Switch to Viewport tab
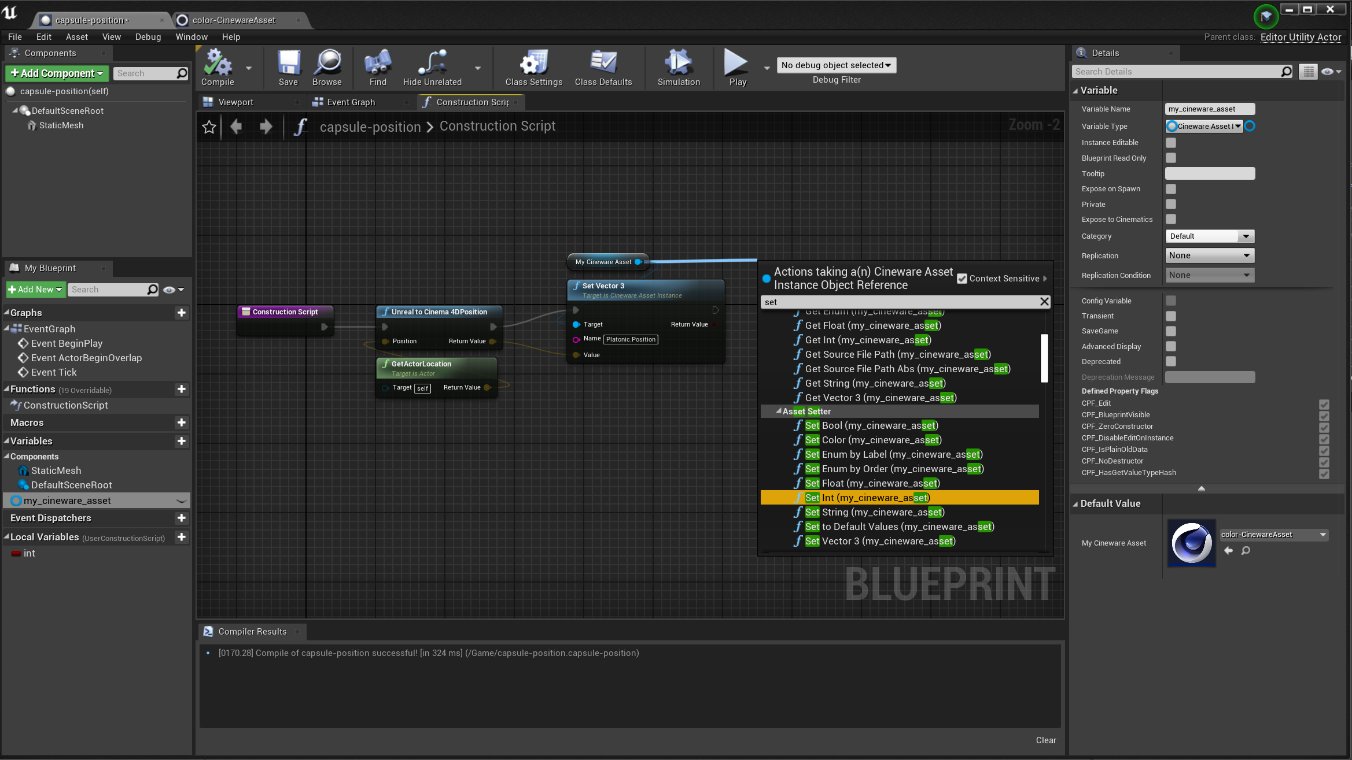Screen dimensions: 1352x760 tap(235, 102)
